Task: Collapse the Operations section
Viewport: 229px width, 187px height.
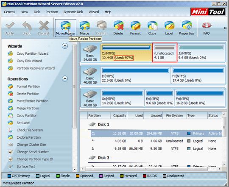Action: coord(65,79)
